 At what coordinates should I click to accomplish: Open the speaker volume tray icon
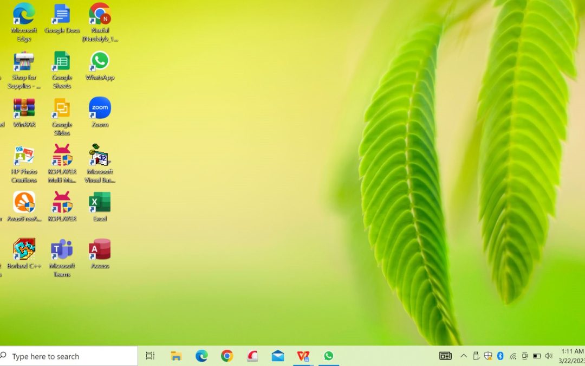pyautogui.click(x=548, y=356)
